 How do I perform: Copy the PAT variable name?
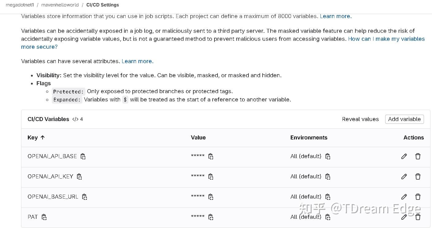(x=44, y=217)
